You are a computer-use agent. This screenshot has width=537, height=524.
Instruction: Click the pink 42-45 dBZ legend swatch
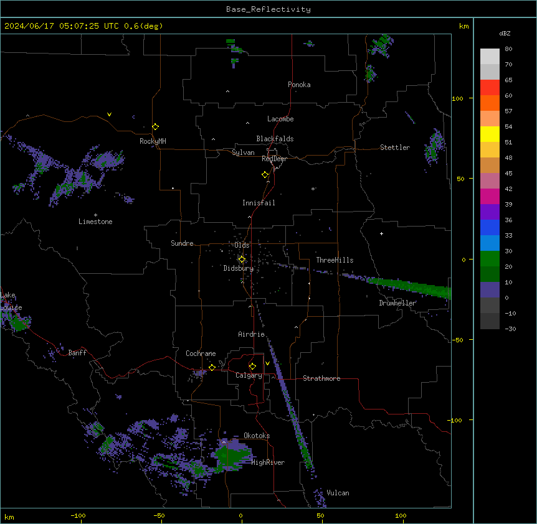[490, 181]
